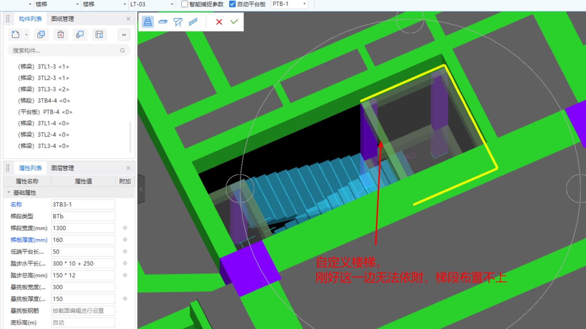Select (梯梁) 3TL1-4 <0> in list
Viewport: 586px width, 329px height.
point(44,123)
